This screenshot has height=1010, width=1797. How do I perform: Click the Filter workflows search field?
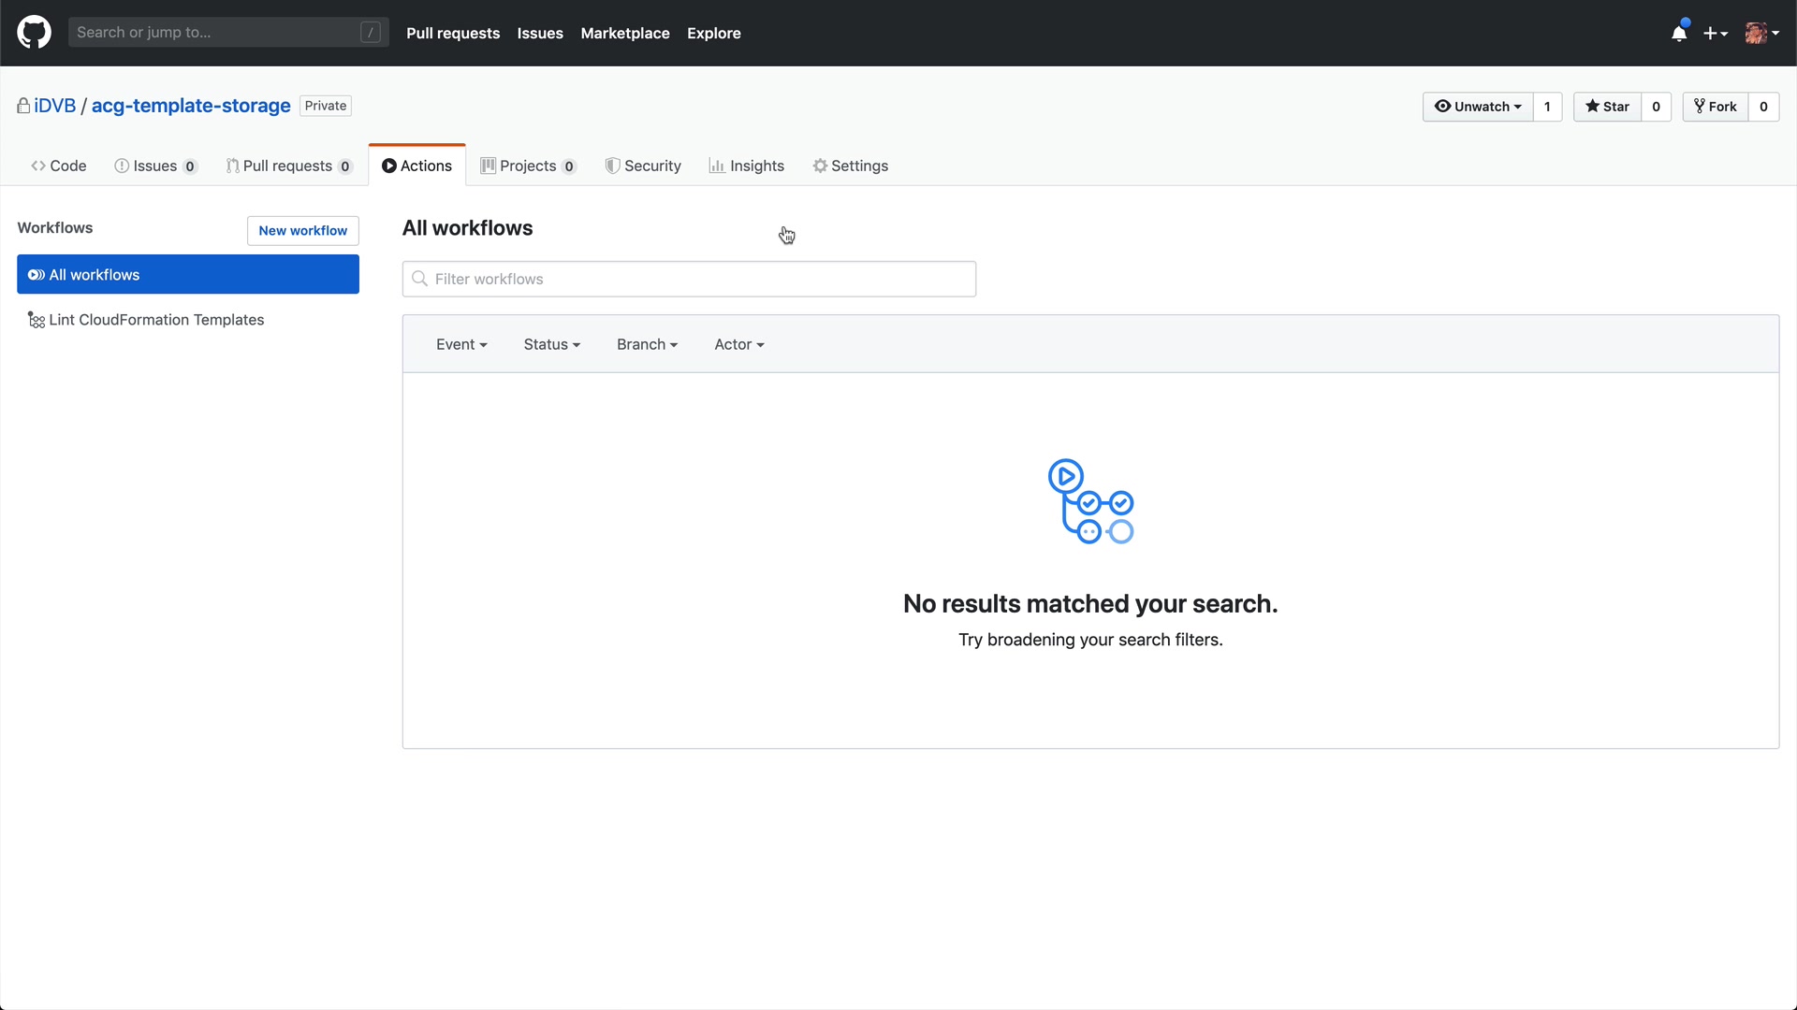click(x=689, y=279)
